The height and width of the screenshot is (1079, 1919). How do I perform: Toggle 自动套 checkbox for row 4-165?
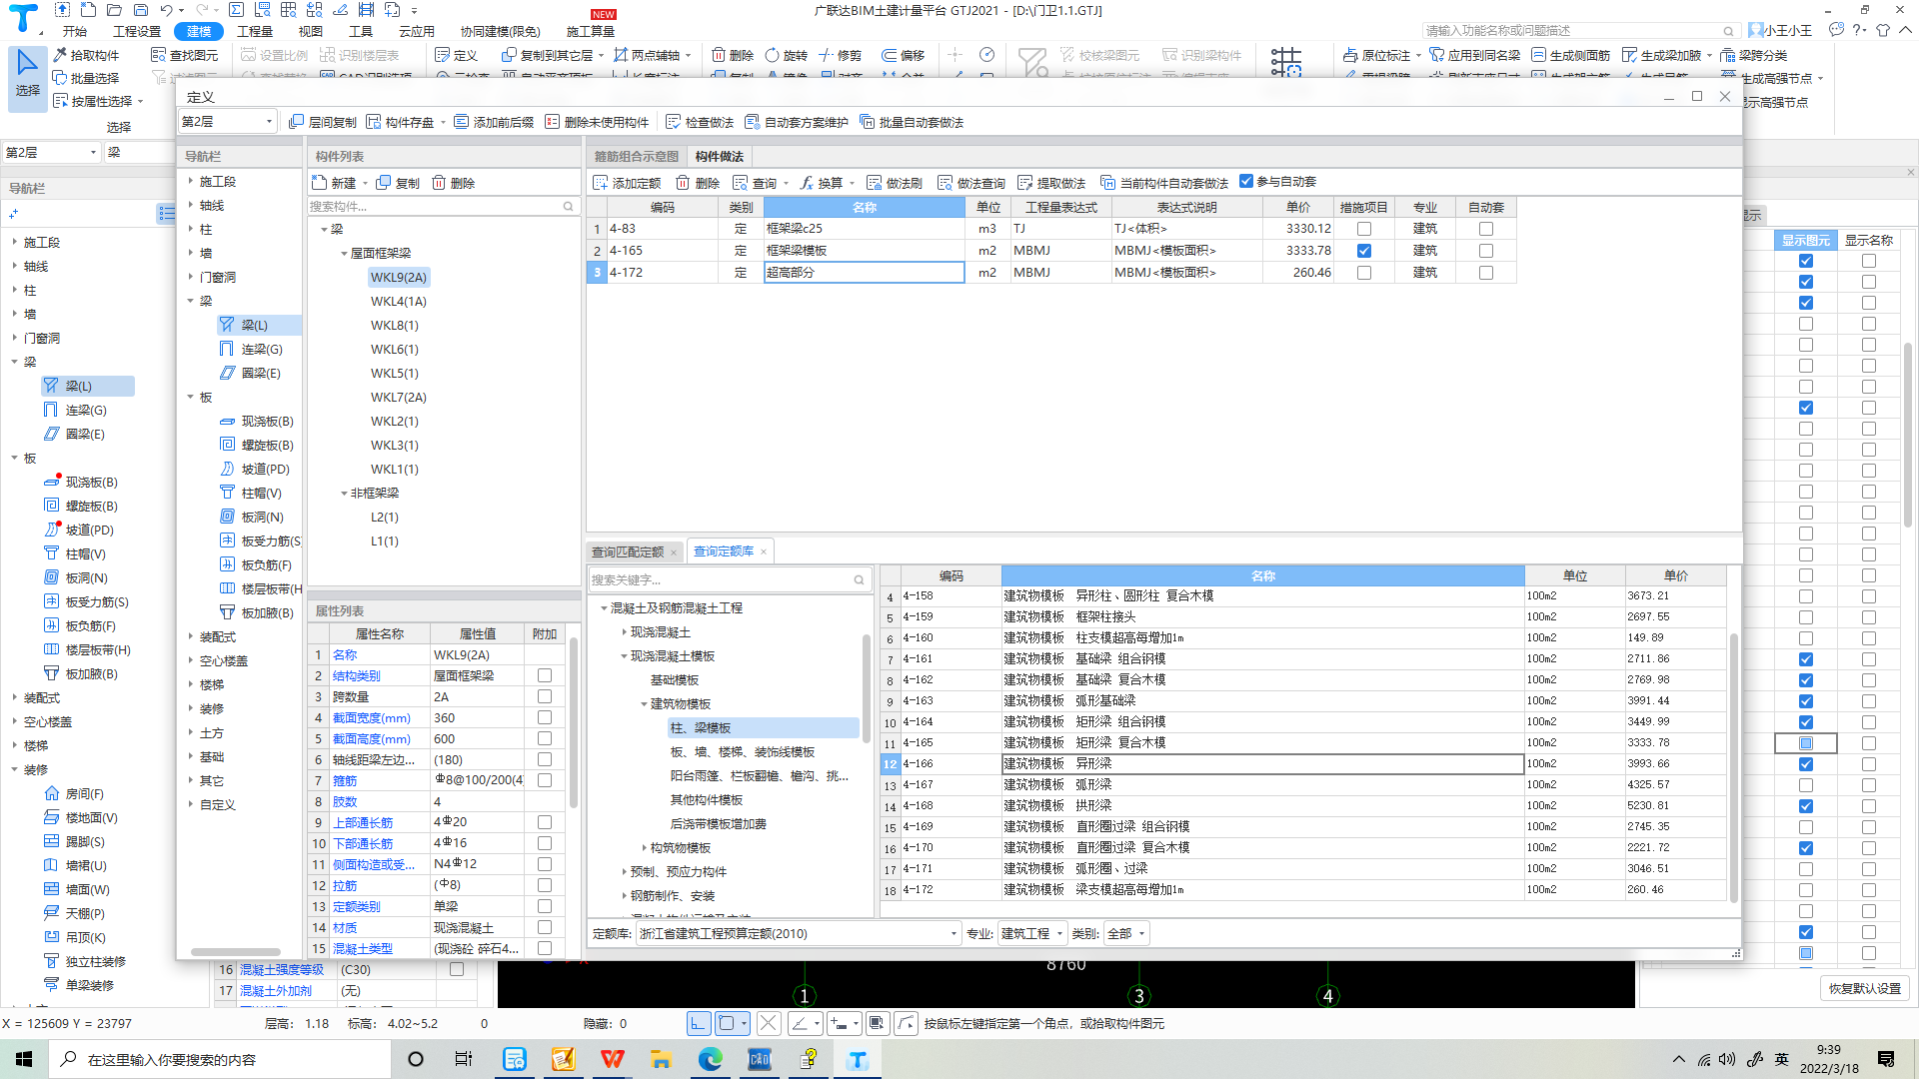click(x=1486, y=251)
